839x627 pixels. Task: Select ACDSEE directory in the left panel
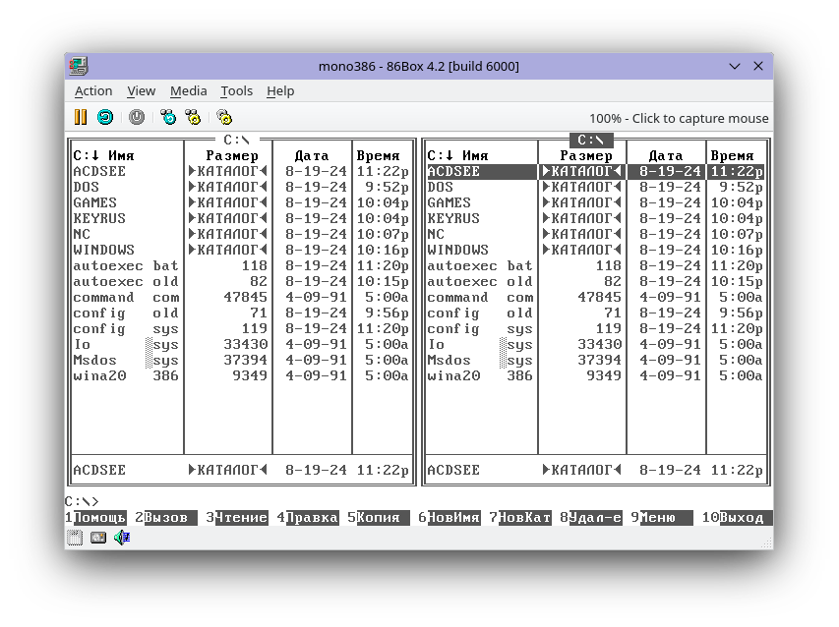[241, 172]
